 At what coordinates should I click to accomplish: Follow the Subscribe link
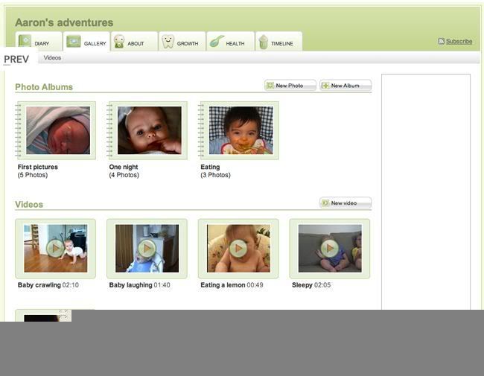pos(459,41)
